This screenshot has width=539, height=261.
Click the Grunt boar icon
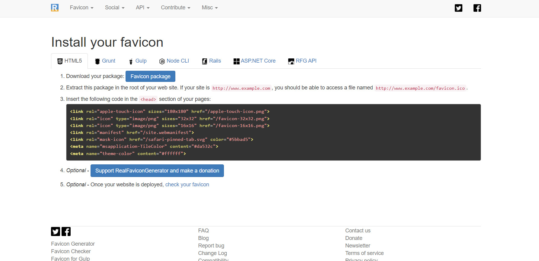point(97,61)
